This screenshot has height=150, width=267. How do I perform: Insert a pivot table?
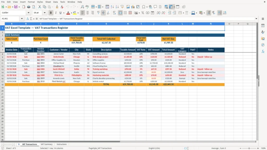(138, 7)
